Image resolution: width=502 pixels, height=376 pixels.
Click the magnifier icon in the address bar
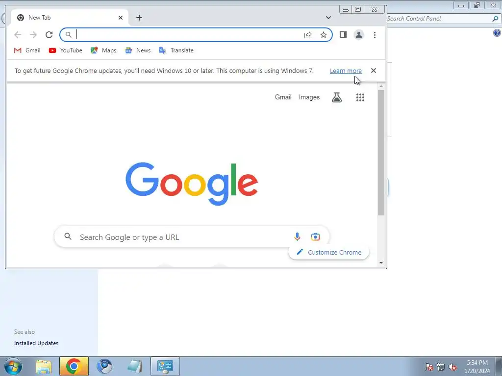point(68,35)
